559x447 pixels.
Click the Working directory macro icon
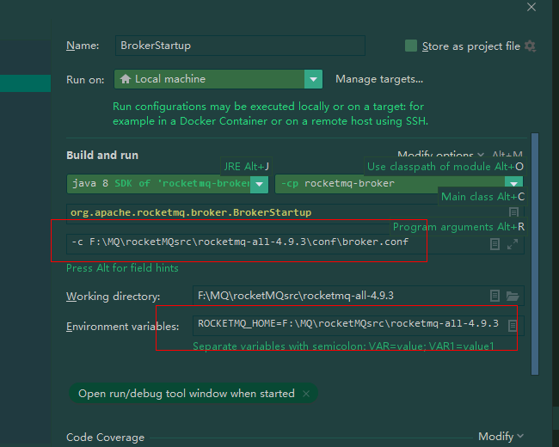pyautogui.click(x=495, y=297)
